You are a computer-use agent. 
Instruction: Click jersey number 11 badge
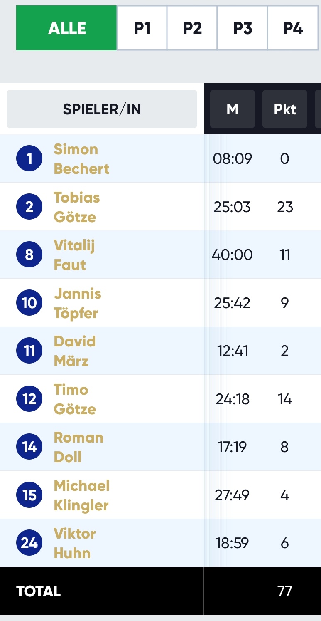point(29,351)
